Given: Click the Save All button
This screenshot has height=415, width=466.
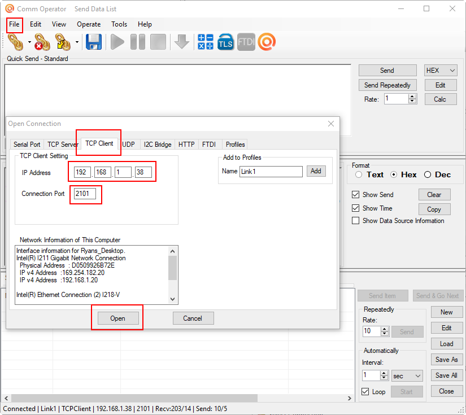Looking at the screenshot, I should click(447, 375).
